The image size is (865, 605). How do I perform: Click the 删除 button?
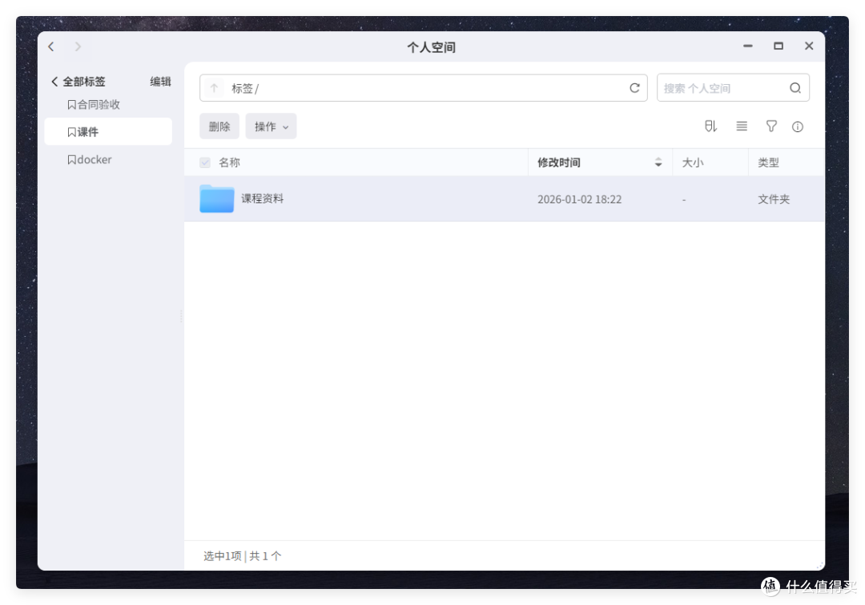point(219,126)
